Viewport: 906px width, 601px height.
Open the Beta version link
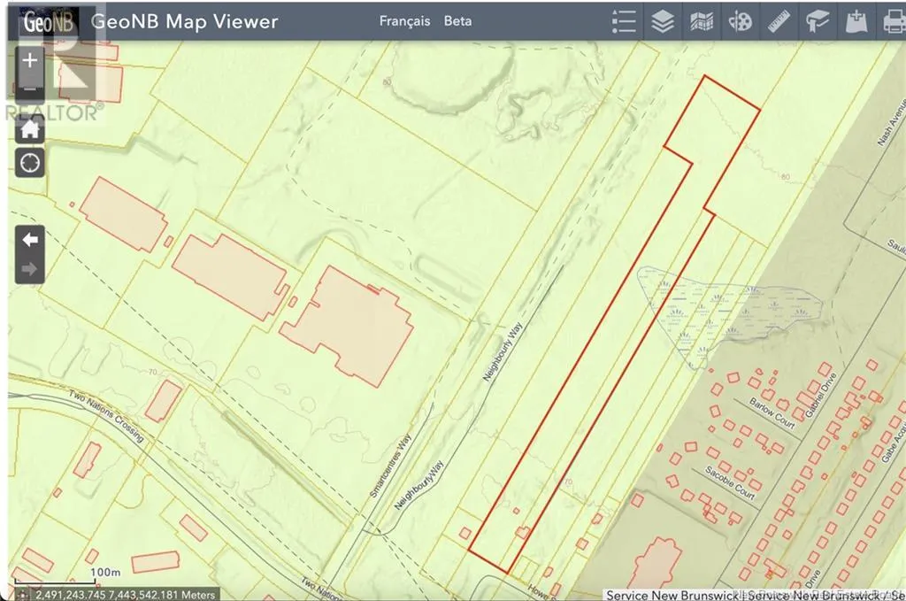pos(457,20)
